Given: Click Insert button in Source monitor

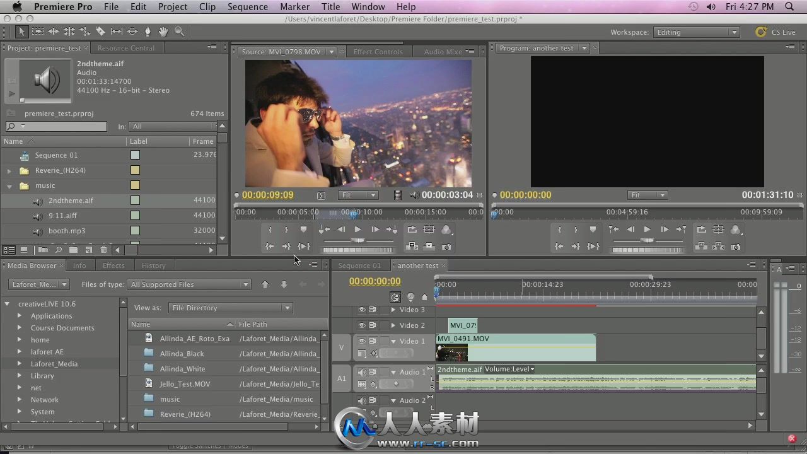Looking at the screenshot, I should click(x=412, y=246).
